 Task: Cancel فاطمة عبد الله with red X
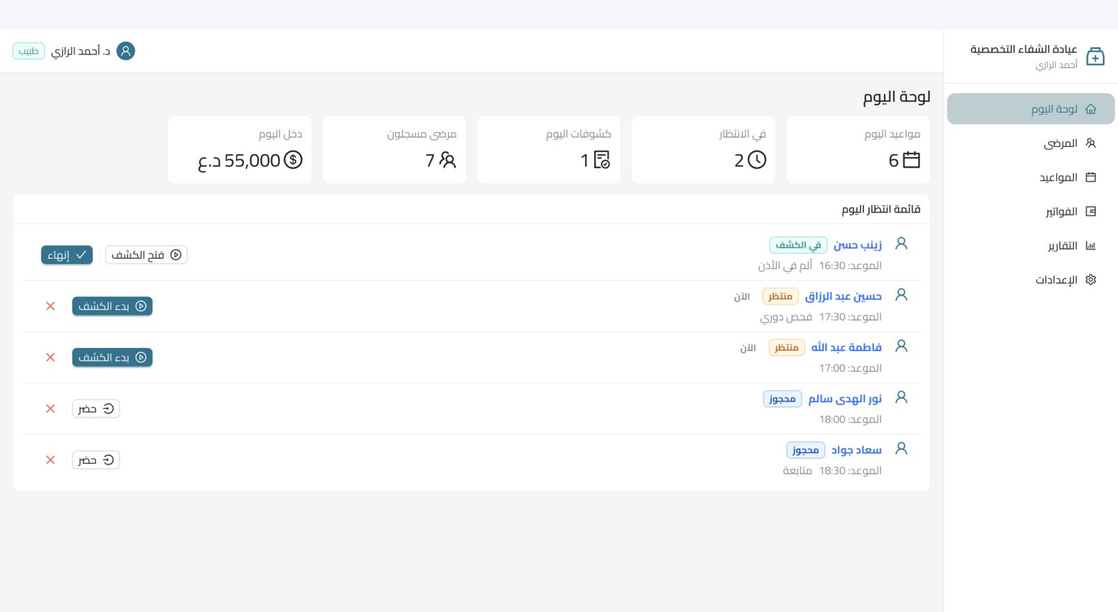click(x=50, y=357)
